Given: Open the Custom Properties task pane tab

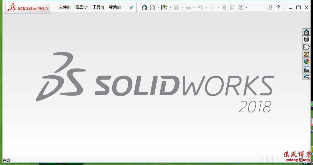Looking at the screenshot, I should click(307, 69).
